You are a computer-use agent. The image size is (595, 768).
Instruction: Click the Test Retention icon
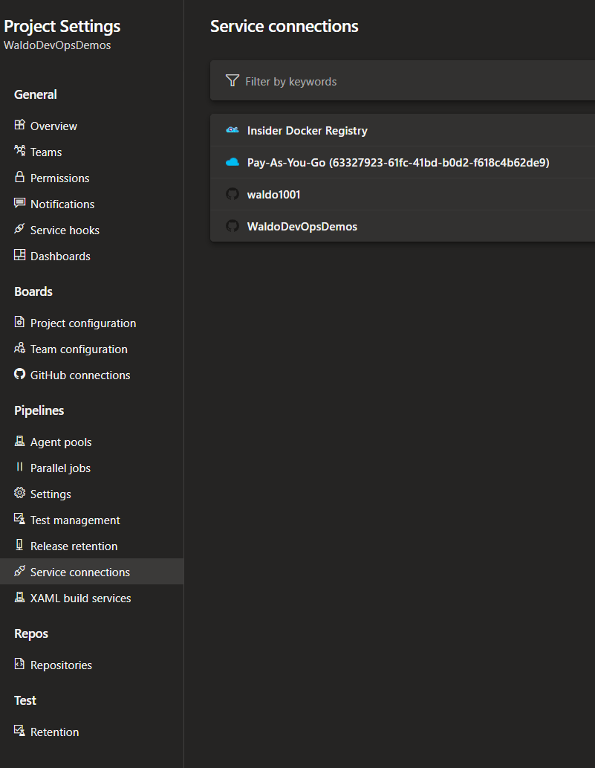click(19, 731)
